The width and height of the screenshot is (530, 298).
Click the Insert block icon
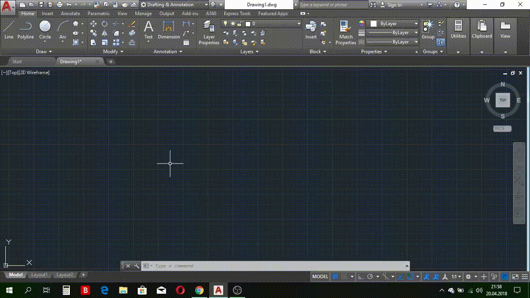point(311,30)
